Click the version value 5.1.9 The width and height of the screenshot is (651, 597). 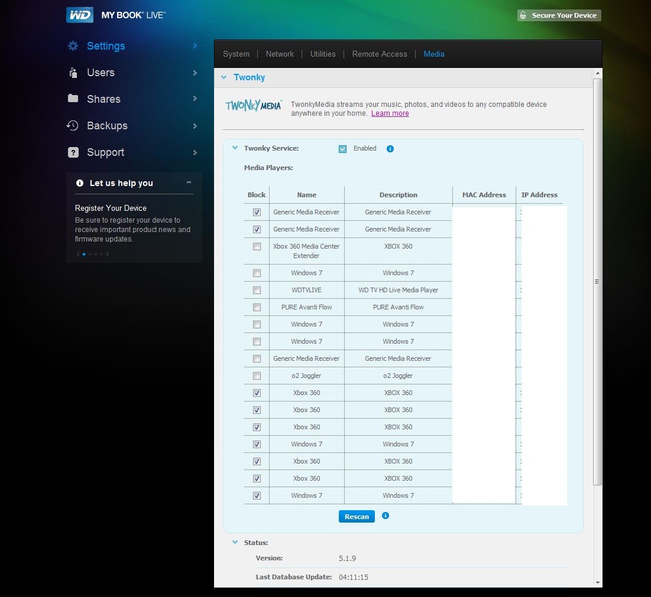[x=348, y=559]
